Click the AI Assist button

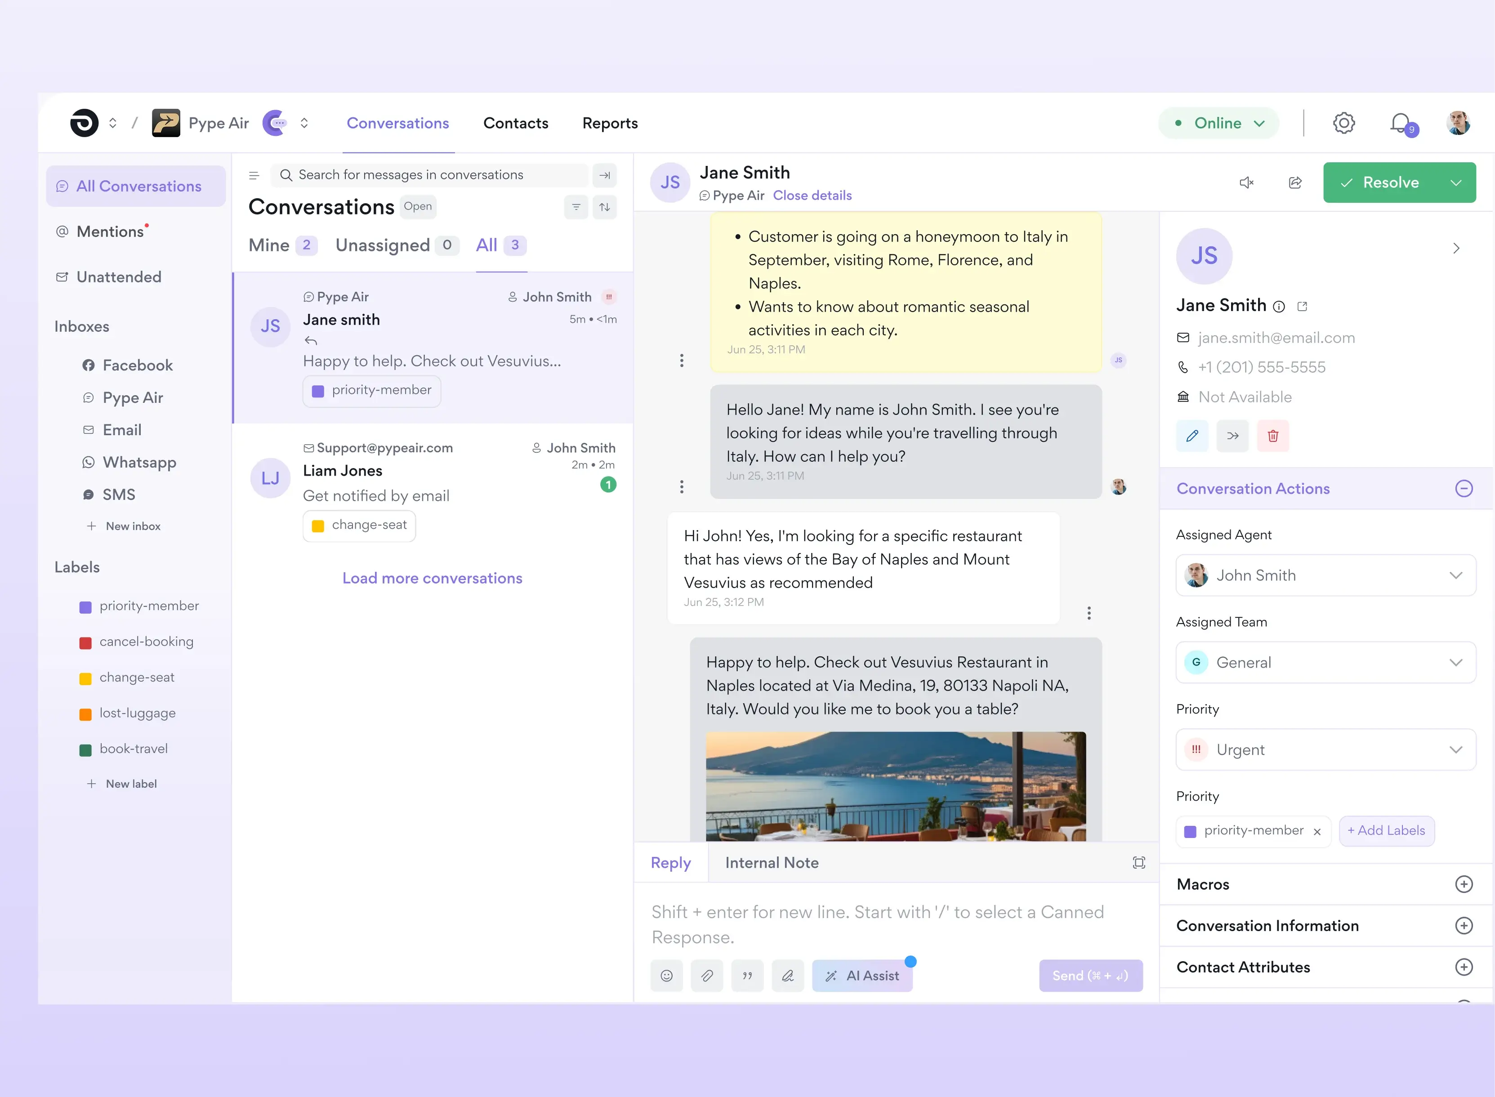click(862, 976)
